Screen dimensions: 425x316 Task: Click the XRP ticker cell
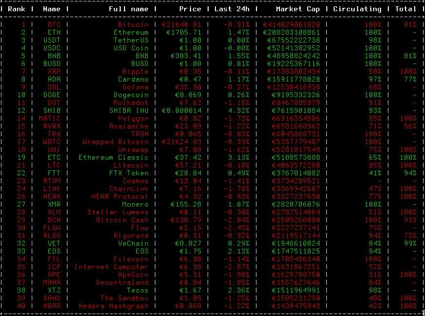coord(54,72)
